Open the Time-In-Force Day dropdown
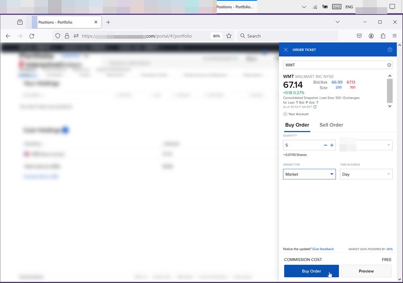 click(366, 174)
